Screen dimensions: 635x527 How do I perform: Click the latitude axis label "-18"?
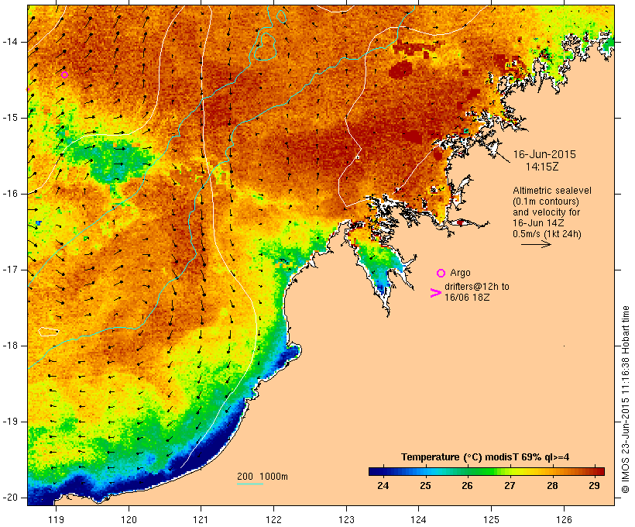pyautogui.click(x=10, y=346)
